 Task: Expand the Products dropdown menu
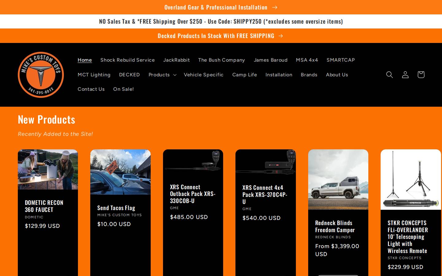[x=162, y=75]
